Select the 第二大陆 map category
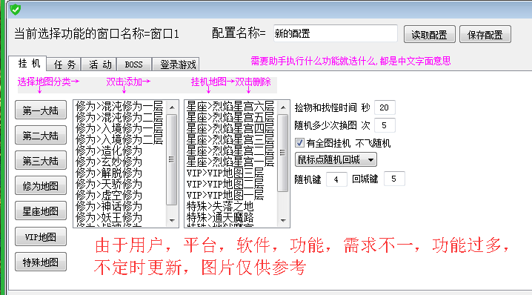532x295 pixels. 41,136
